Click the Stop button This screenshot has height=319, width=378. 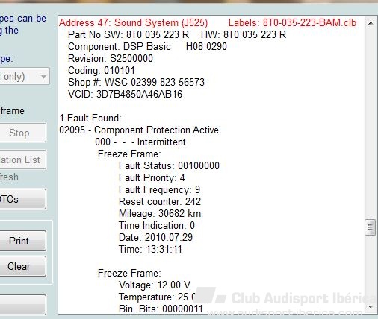22,133
